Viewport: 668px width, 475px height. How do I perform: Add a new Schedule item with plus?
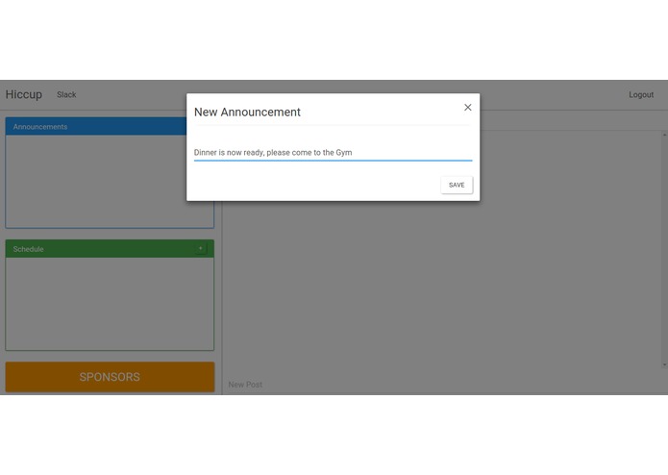pyautogui.click(x=200, y=248)
